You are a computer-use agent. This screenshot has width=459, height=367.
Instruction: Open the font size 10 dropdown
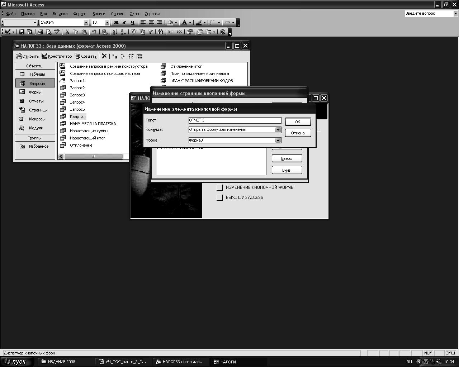107,23
